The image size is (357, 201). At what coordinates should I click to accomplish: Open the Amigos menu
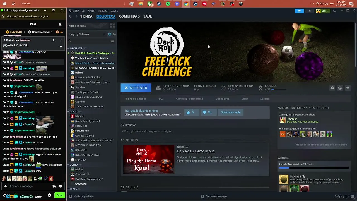(x=91, y=11)
